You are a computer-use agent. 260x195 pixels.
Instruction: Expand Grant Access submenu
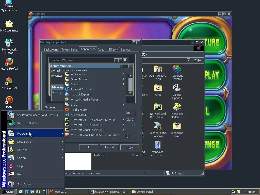95,79
